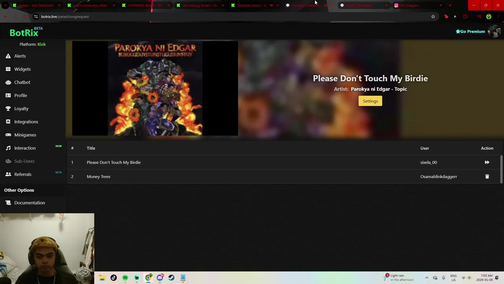Click the microphone tray icon
Image resolution: width=504 pixels, height=284 pixels.
(x=444, y=278)
